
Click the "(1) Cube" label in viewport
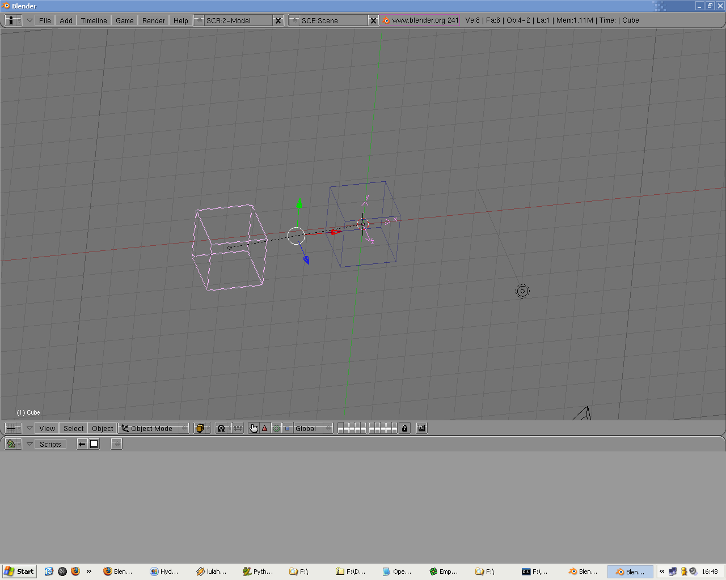28,412
